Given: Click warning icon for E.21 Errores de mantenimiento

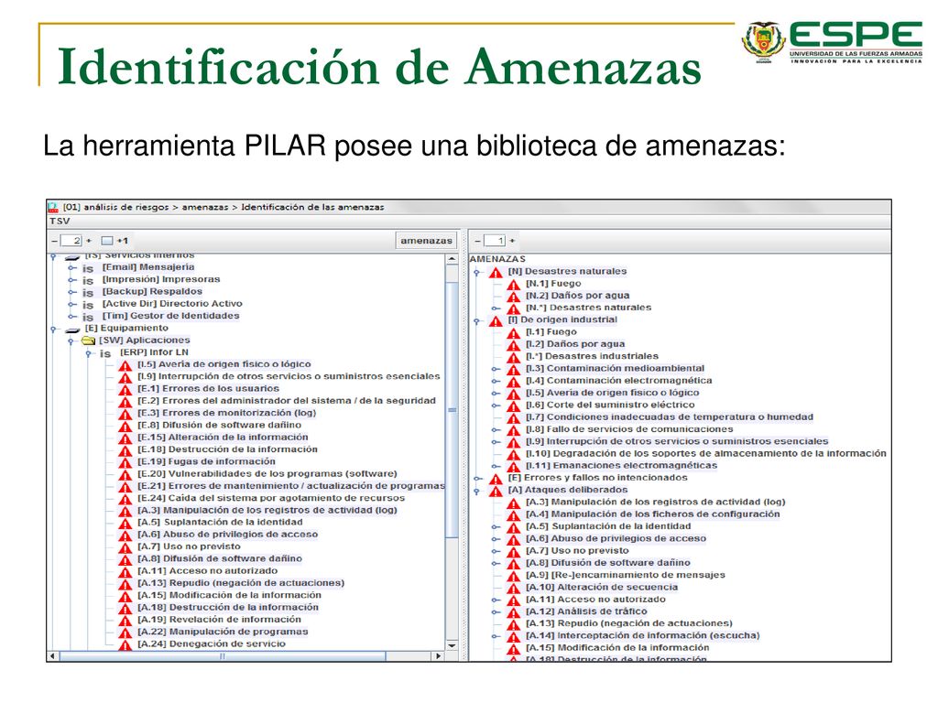Looking at the screenshot, I should coord(125,487).
